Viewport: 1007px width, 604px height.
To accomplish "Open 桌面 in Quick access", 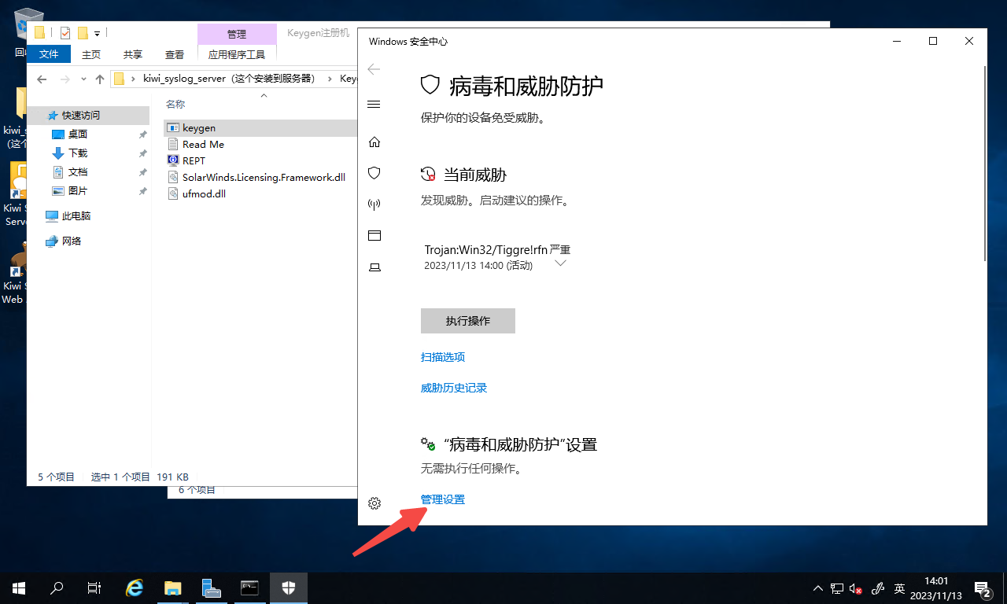I will [x=78, y=134].
